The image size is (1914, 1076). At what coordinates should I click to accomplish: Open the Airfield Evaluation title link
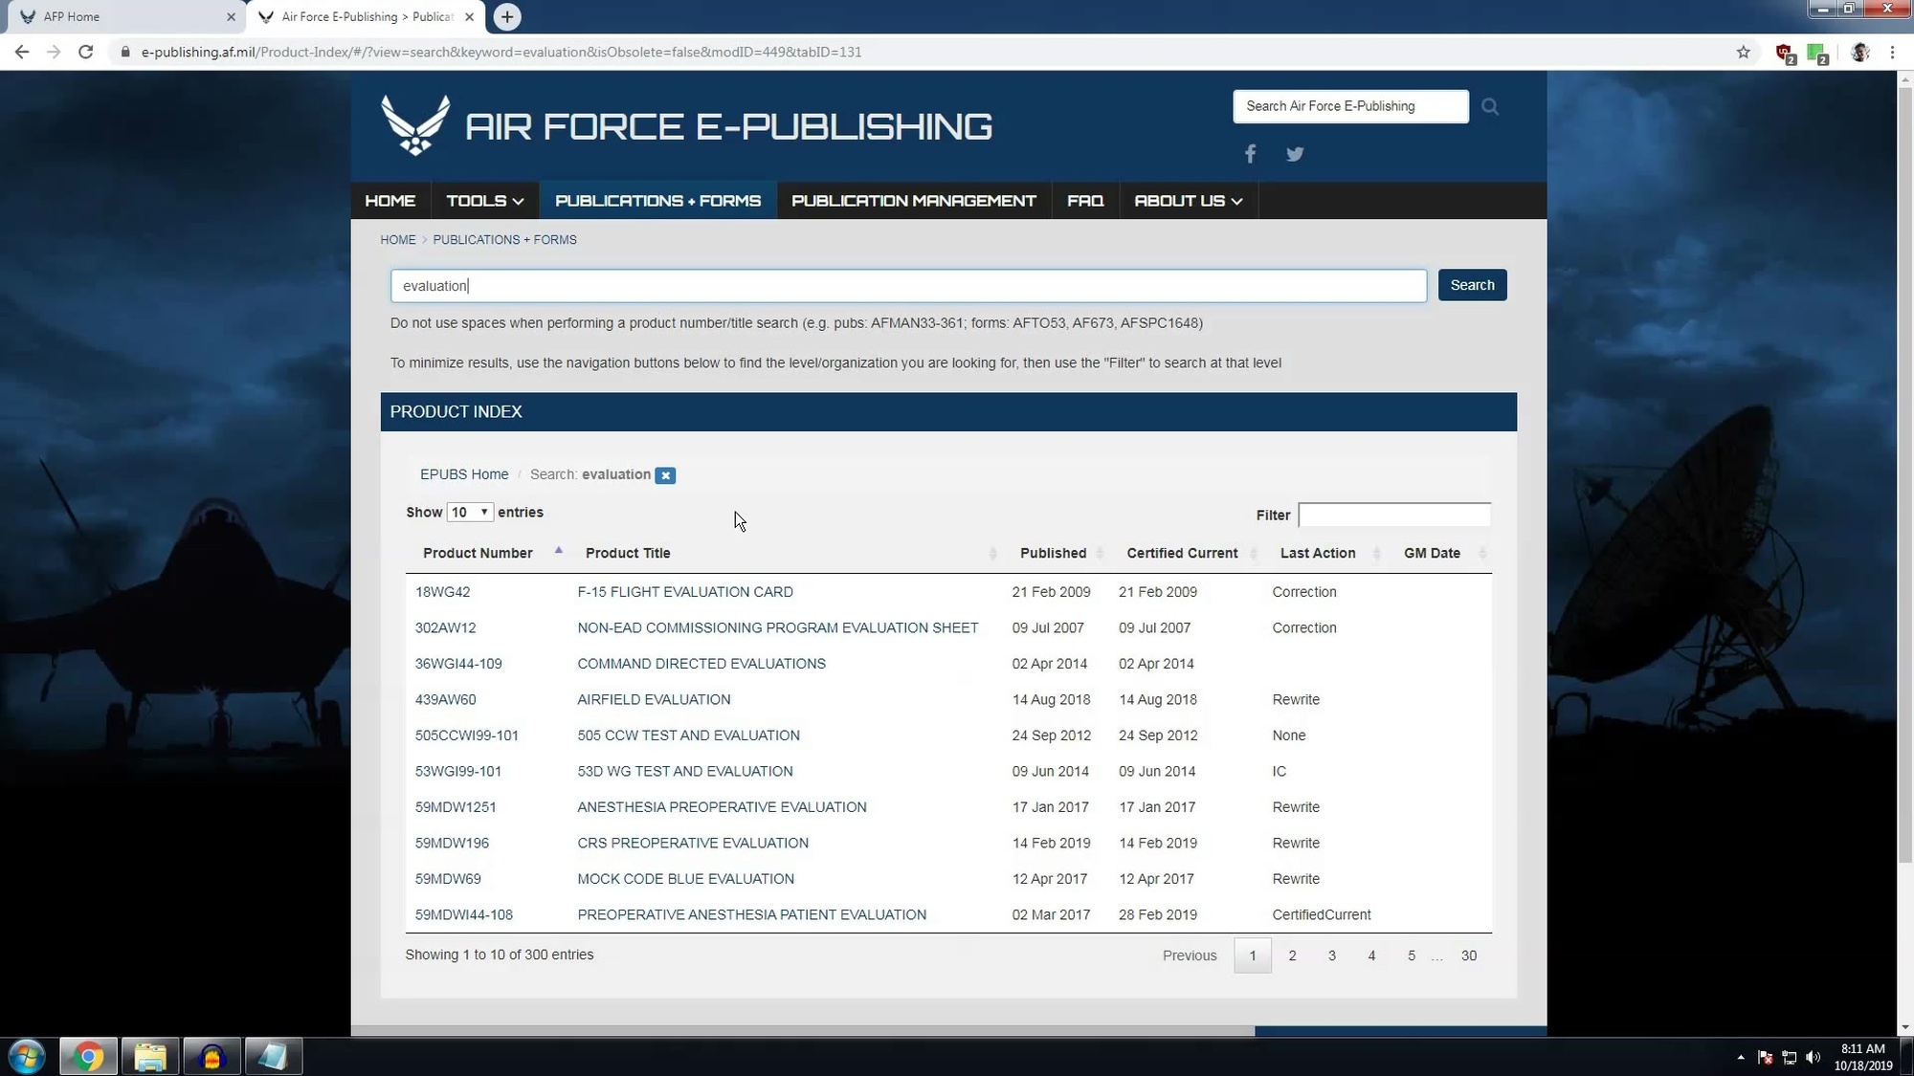tap(654, 700)
